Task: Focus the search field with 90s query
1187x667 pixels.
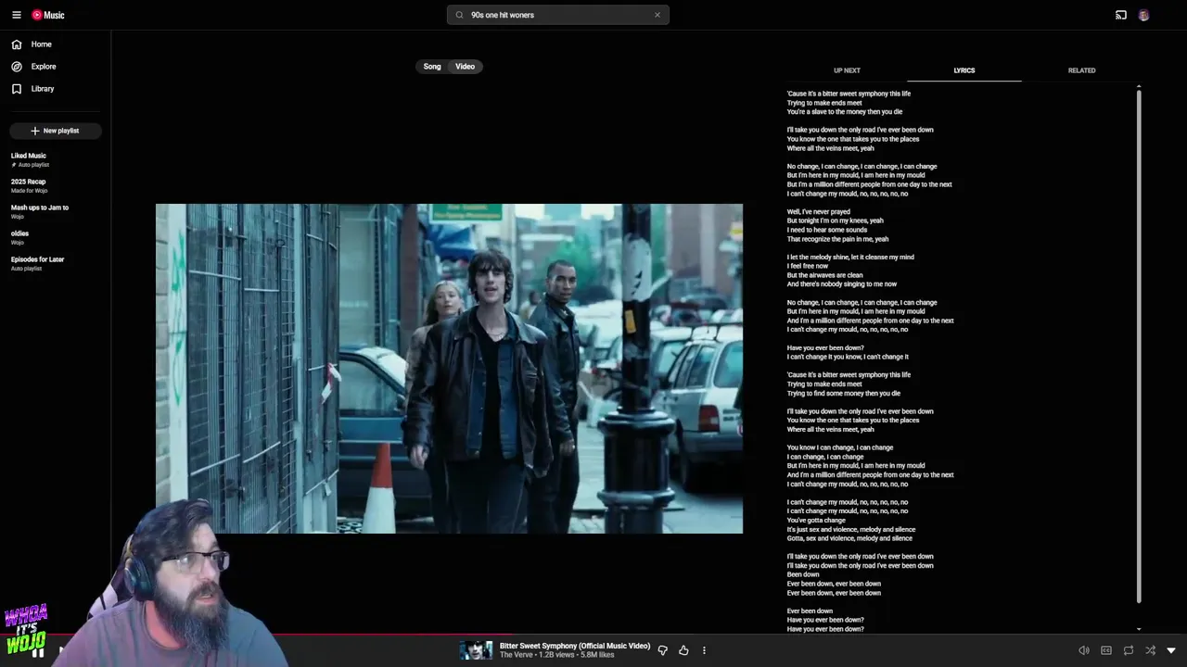Action: [558, 15]
